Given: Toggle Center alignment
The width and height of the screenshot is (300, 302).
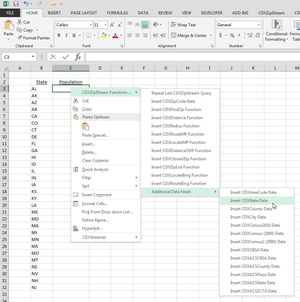Looking at the screenshot, I should point(138,35).
